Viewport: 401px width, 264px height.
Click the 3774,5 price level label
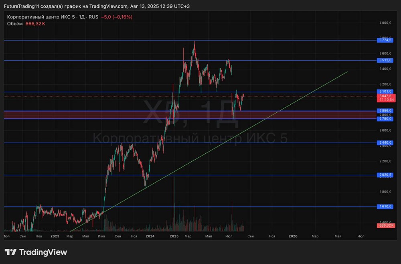tap(385, 40)
